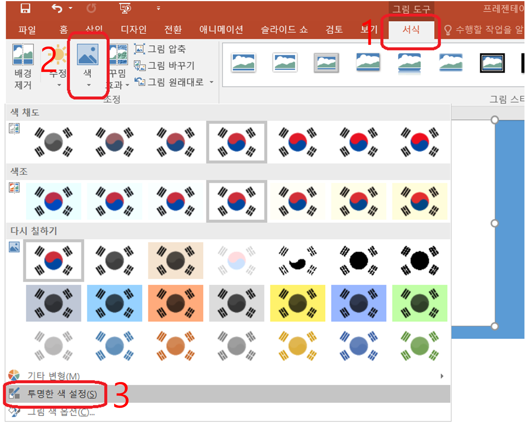The height and width of the screenshot is (436, 525).
Task: Click the 색조 section preset icon
Action: (x=14, y=187)
